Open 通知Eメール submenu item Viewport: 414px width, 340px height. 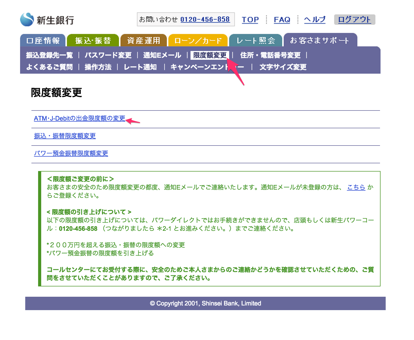[162, 55]
